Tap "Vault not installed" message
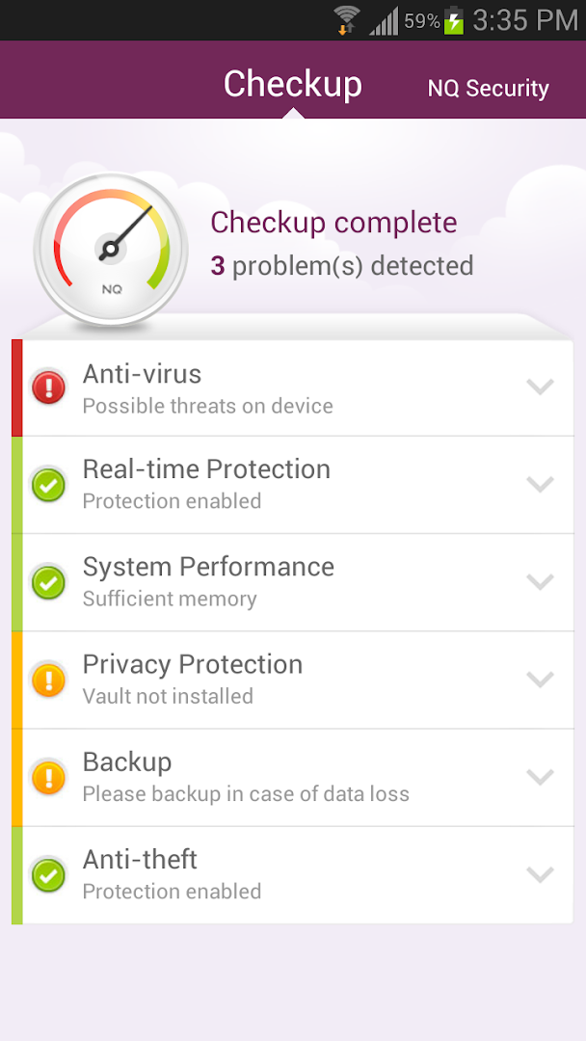The width and height of the screenshot is (586, 1041). 168,696
